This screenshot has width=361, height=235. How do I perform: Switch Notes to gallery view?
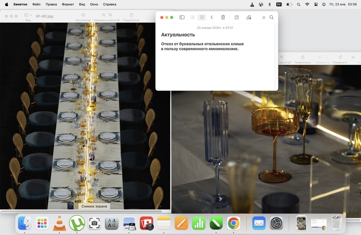(202, 17)
